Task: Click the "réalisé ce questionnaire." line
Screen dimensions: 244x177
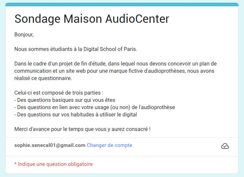Action: tap(43, 78)
